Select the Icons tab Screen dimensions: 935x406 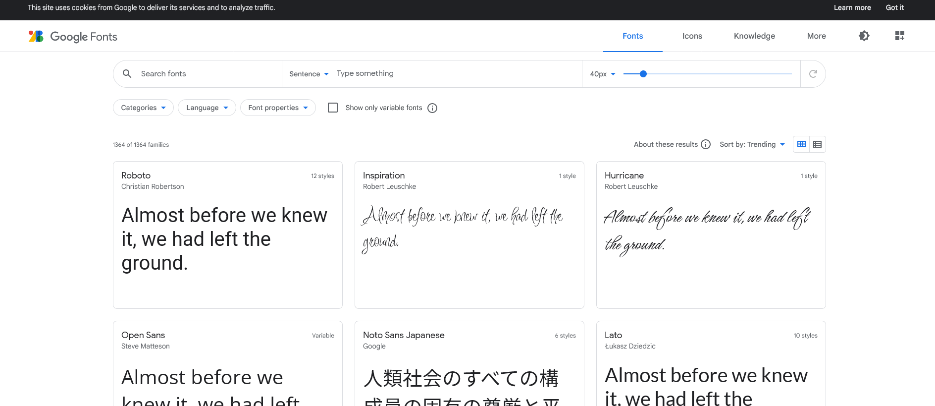click(x=692, y=36)
